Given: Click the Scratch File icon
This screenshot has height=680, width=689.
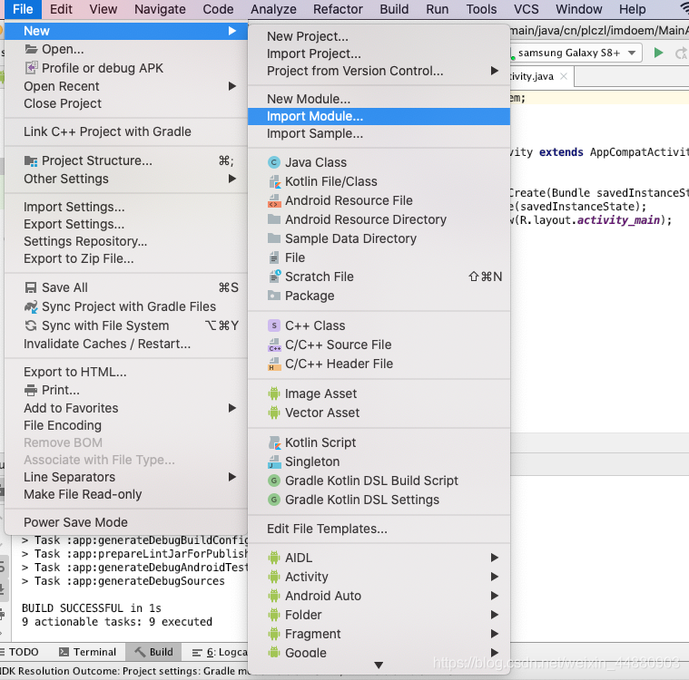Looking at the screenshot, I should click(274, 277).
